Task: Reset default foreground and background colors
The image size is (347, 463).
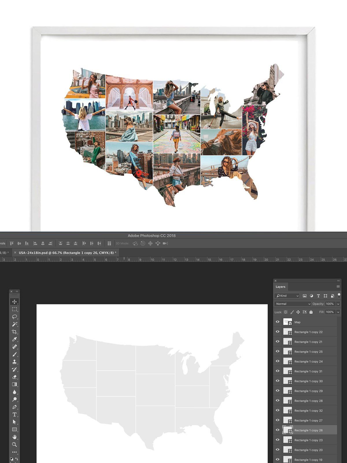Action: [12, 459]
